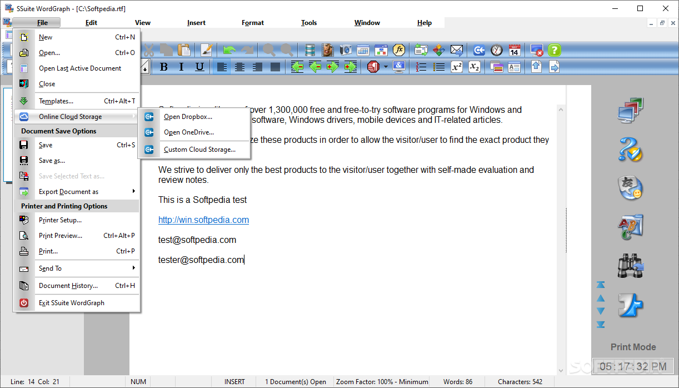Expand the Export Document as submenu
This screenshot has width=679, height=388.
click(x=76, y=192)
